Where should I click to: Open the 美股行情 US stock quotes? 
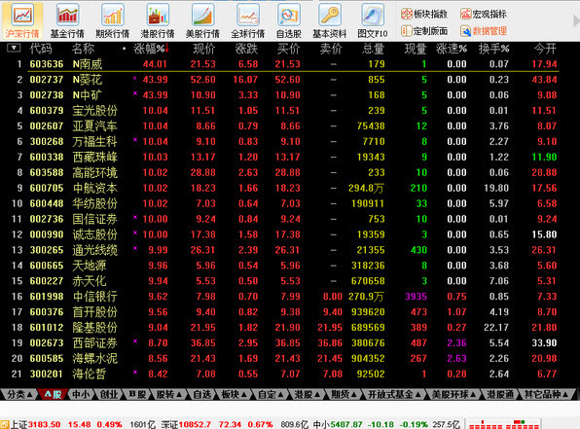click(202, 20)
